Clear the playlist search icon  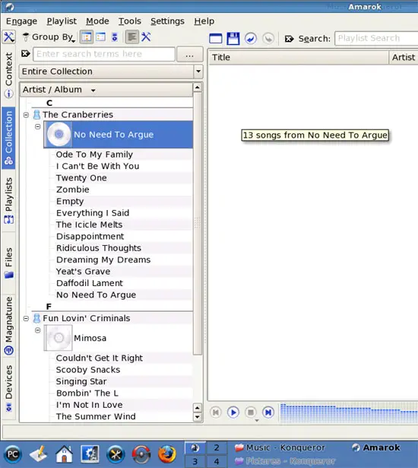[x=289, y=39]
